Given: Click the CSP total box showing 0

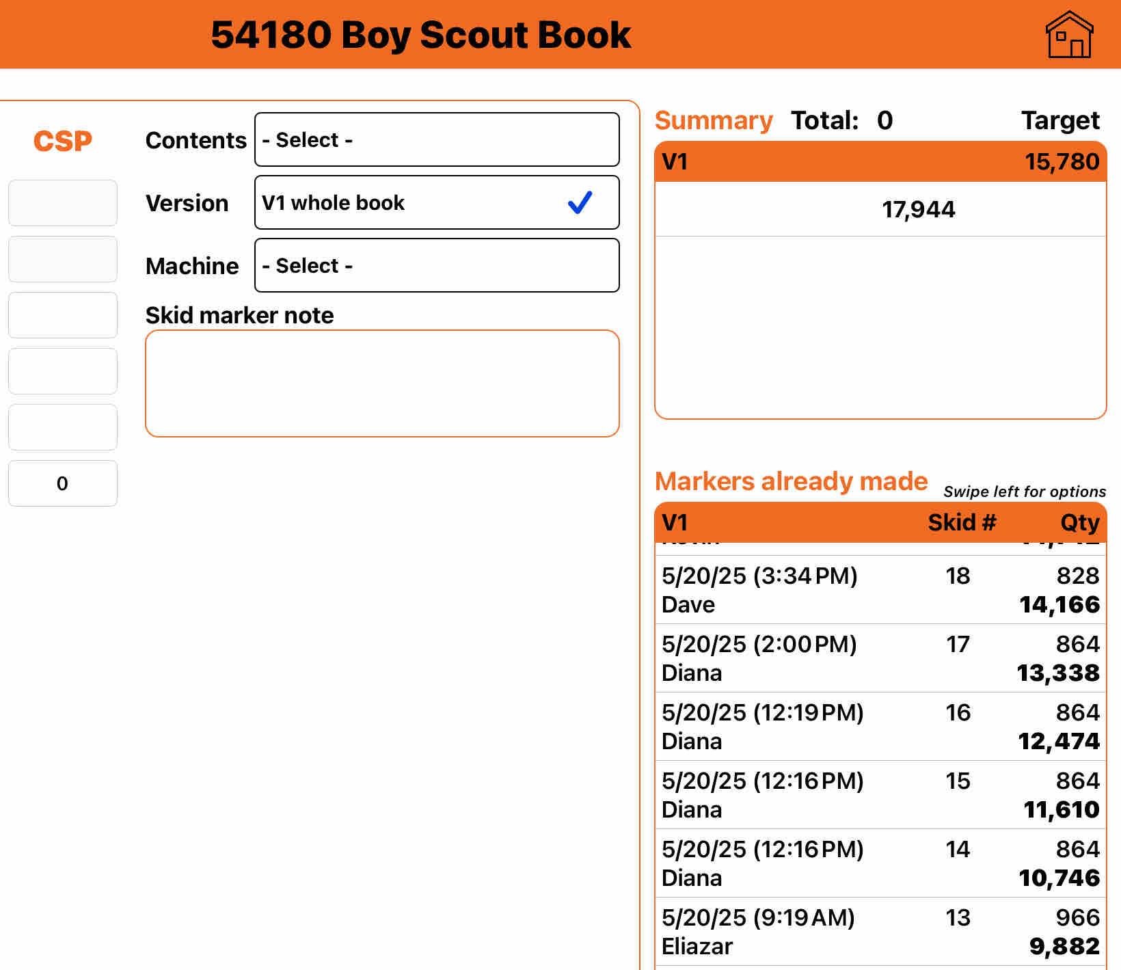Looking at the screenshot, I should pos(63,483).
